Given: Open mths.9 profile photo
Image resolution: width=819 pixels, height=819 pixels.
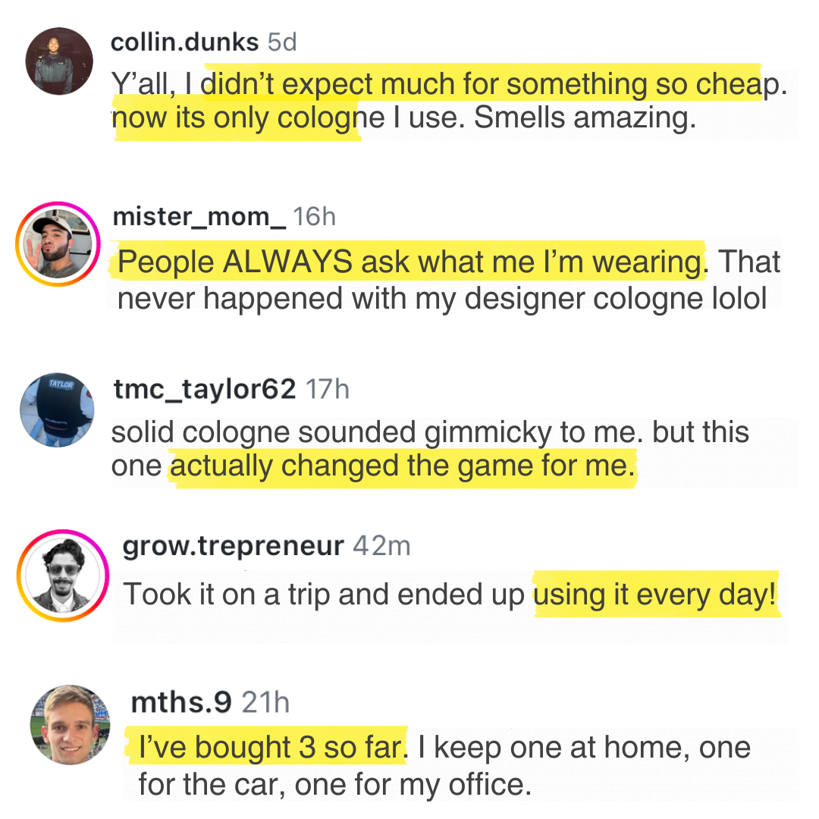Looking at the screenshot, I should pos(71,725).
